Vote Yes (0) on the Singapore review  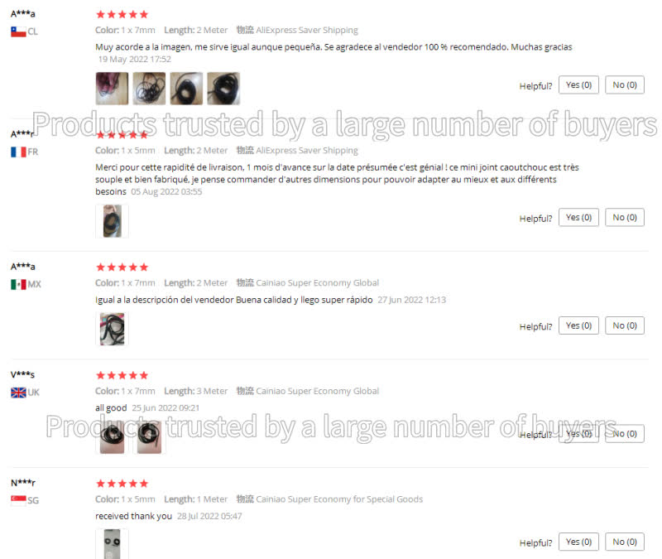578,542
